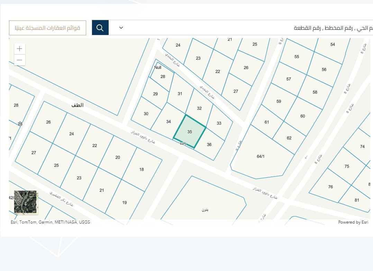Select parcel 34 on the map

point(169,121)
